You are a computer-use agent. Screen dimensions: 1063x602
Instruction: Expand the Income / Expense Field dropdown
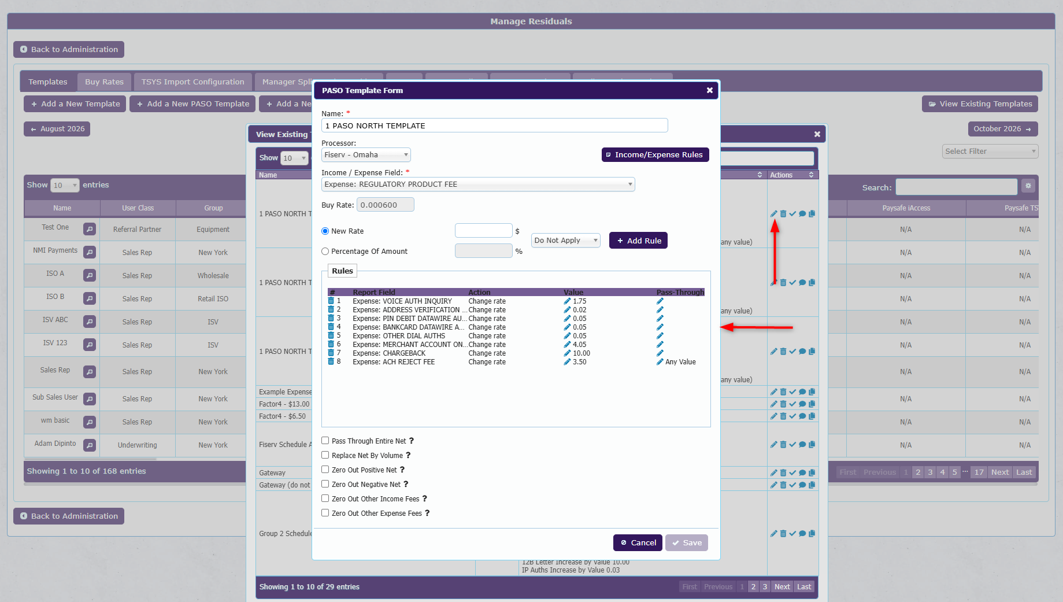(478, 184)
